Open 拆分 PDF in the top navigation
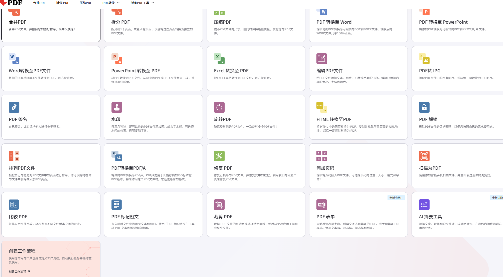503x277 pixels. (62, 3)
